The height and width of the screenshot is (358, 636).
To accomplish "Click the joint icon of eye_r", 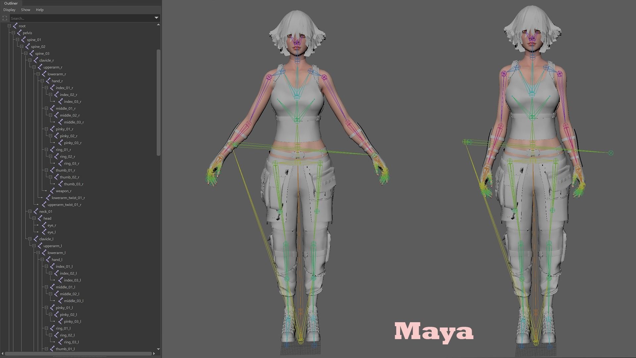I will 44,225.
